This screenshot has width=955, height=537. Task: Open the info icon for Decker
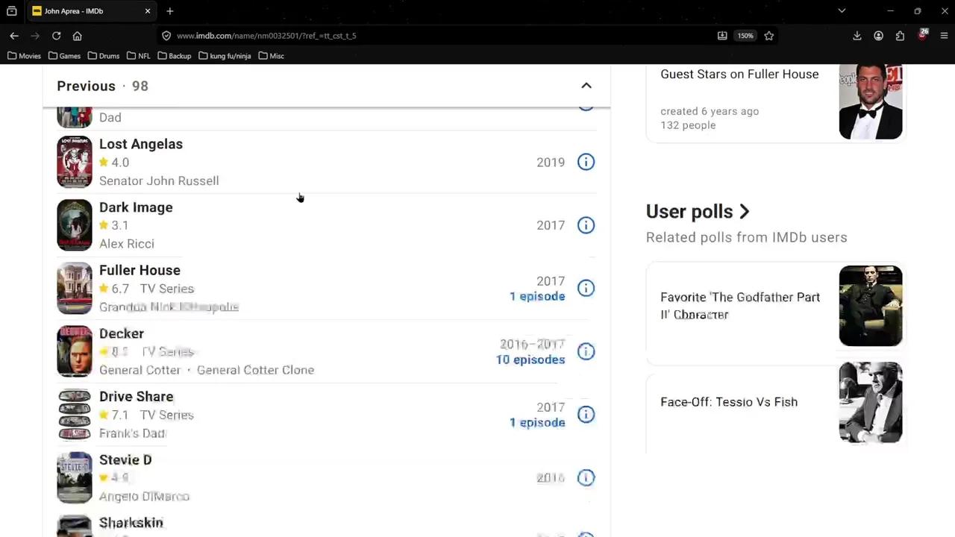coord(586,351)
